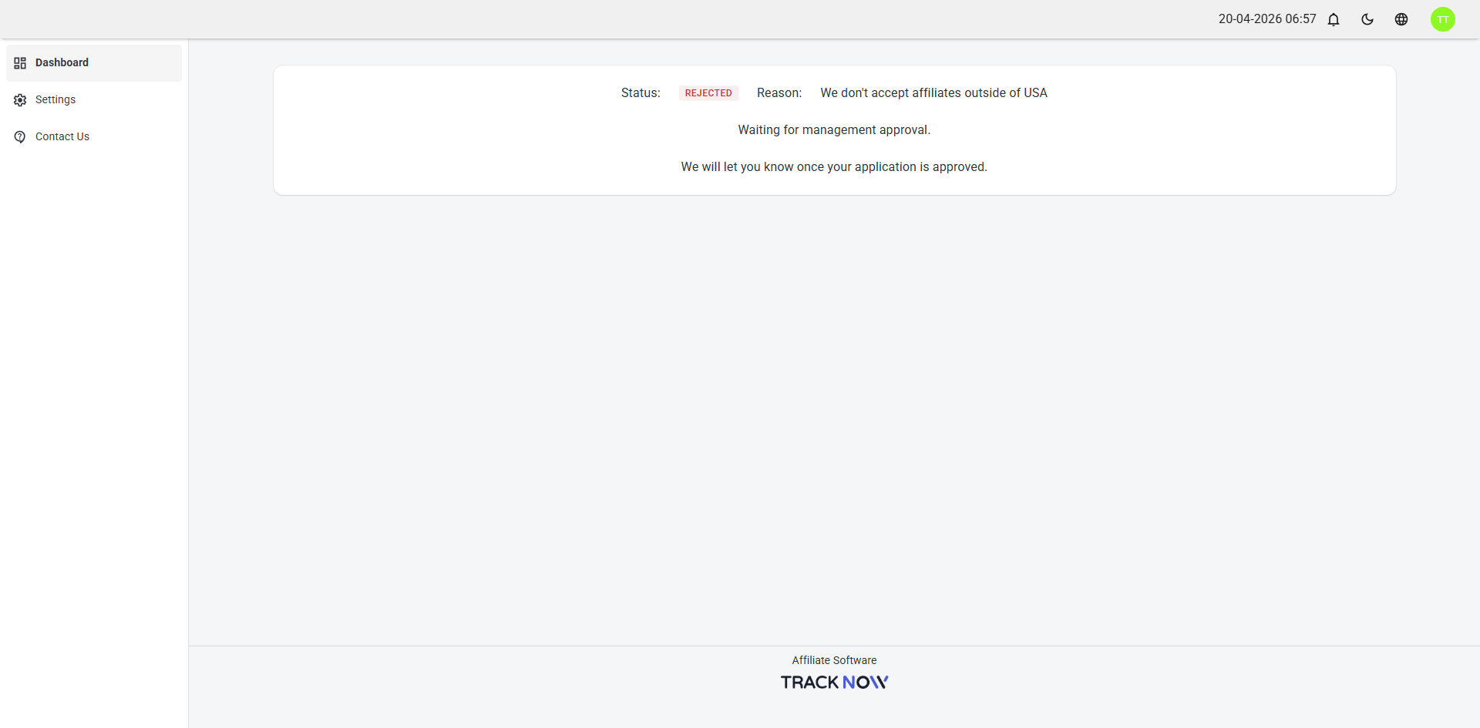Toggle dark mode moon icon

pos(1367,19)
